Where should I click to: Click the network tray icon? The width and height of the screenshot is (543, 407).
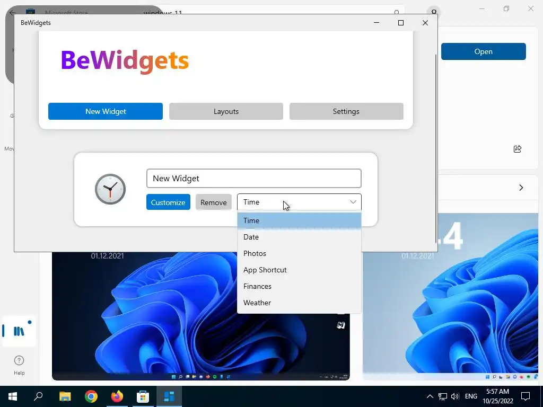[443, 396]
